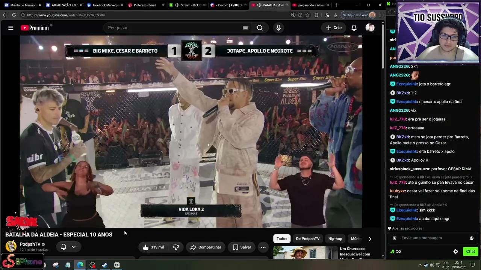Dislike the Batalha da Aldeia video
This screenshot has height=270, width=481.
176,247
